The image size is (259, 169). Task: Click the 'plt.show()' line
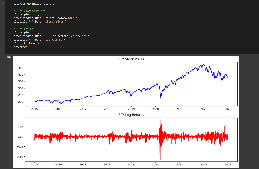[21, 47]
